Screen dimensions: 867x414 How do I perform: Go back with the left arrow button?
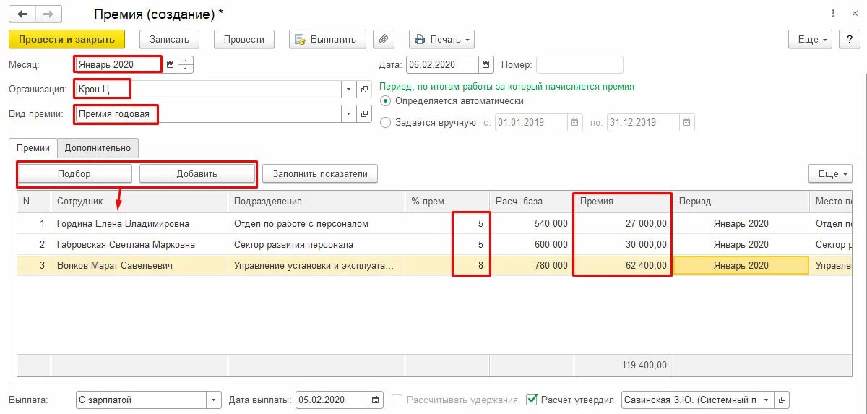point(22,14)
